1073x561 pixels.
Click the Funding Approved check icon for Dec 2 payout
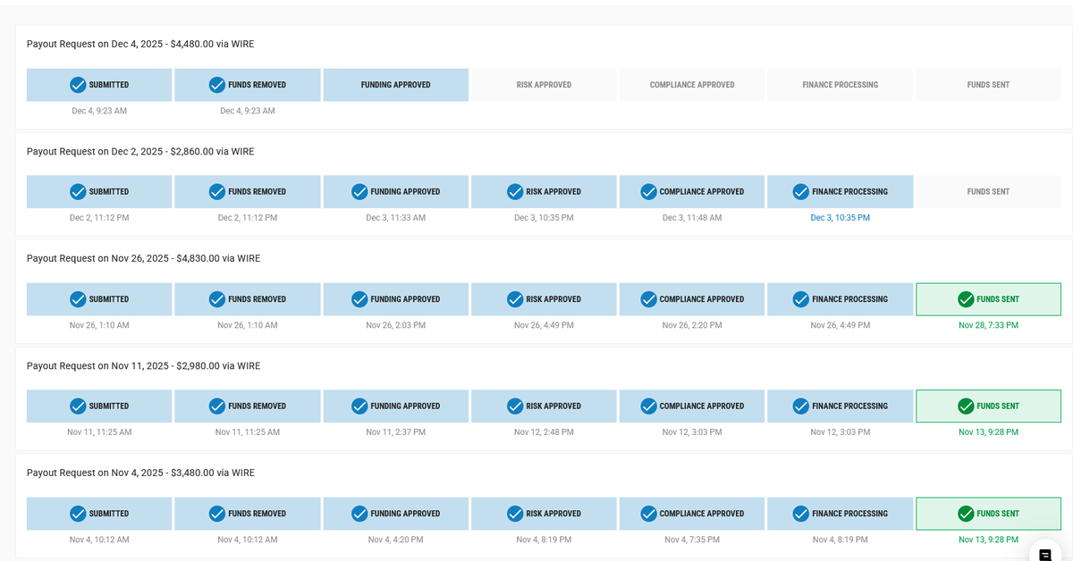pos(359,192)
